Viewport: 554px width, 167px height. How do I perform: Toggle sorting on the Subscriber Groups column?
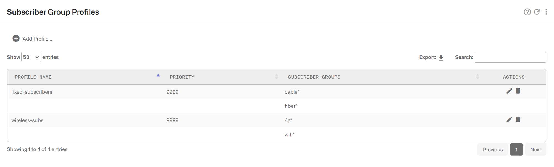click(477, 77)
